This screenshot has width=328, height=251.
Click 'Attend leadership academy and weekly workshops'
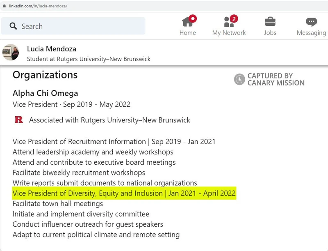[93, 152]
